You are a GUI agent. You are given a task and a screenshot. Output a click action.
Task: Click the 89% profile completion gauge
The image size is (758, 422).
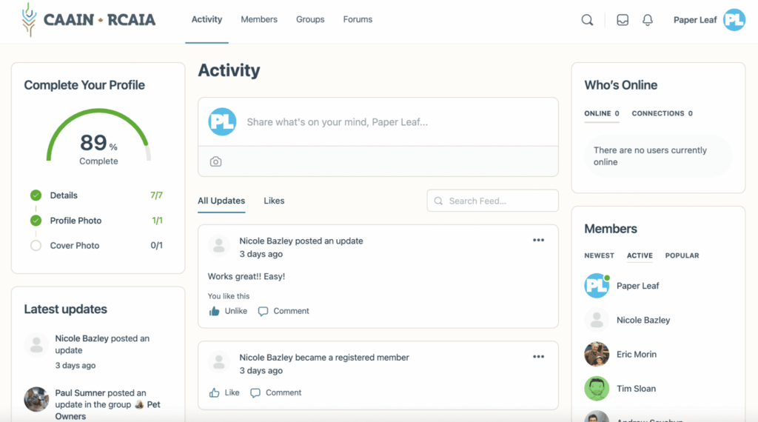pos(98,143)
